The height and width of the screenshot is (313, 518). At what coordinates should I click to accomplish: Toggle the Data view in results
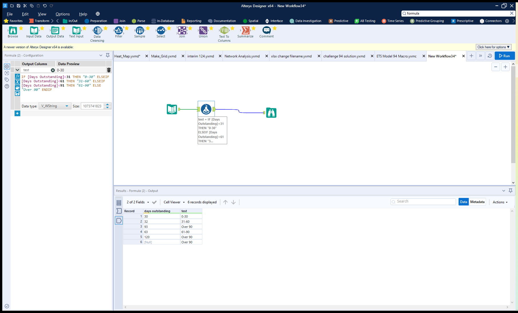[463, 202]
